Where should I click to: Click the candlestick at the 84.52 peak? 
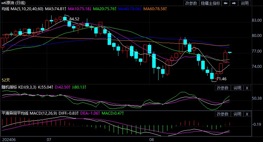coord(65,18)
